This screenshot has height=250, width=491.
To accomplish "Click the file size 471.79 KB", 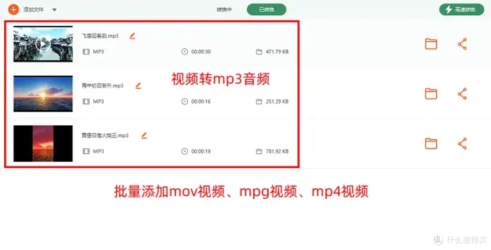I will coord(277,52).
